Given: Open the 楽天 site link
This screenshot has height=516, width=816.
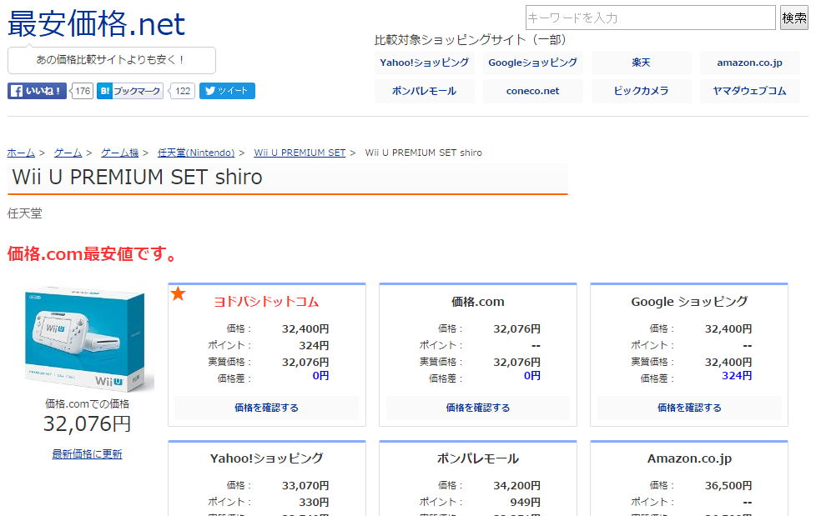Looking at the screenshot, I should tap(641, 63).
